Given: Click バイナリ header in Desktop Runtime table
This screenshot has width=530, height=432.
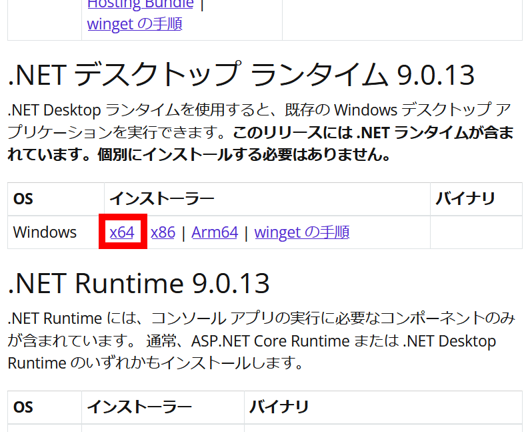Looking at the screenshot, I should (x=465, y=199).
